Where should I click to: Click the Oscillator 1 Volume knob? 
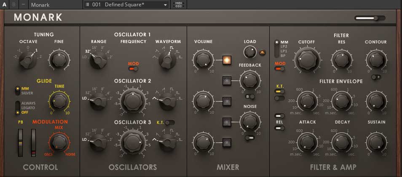coord(203,59)
